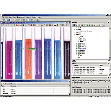
Task: Click the log window scroll-down arrow
Action: tap(70, 94)
